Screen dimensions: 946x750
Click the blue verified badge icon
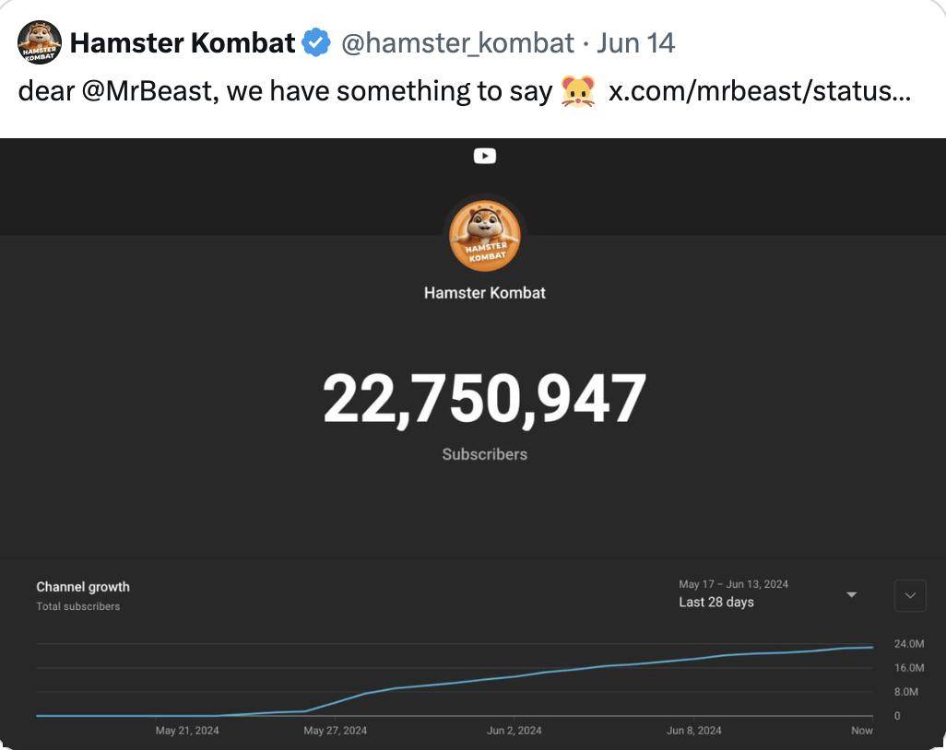pos(316,42)
